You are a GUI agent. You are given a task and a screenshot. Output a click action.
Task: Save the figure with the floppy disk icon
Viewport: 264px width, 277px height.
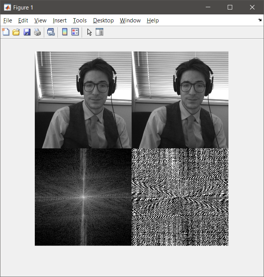27,32
